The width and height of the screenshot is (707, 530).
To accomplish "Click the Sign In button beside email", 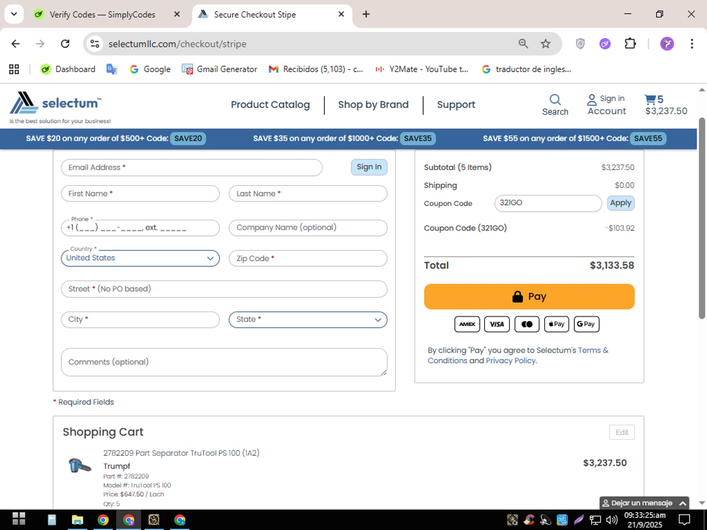I will (x=369, y=167).
